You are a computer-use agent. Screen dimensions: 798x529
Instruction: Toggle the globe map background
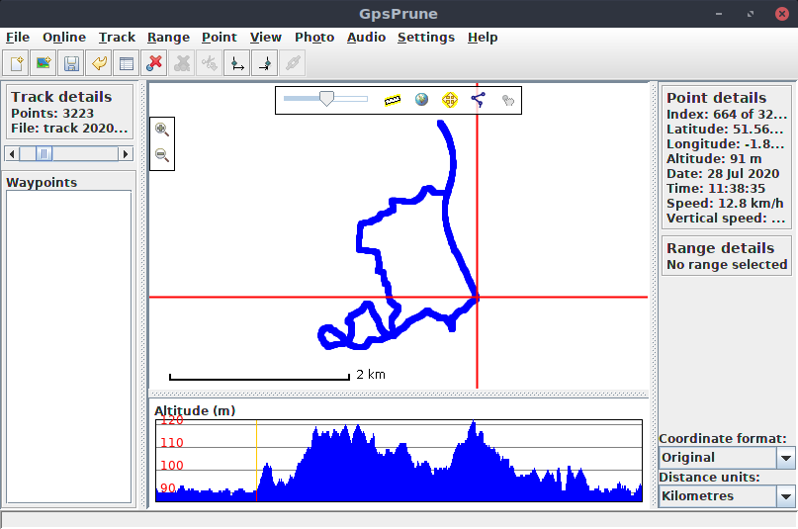click(421, 100)
